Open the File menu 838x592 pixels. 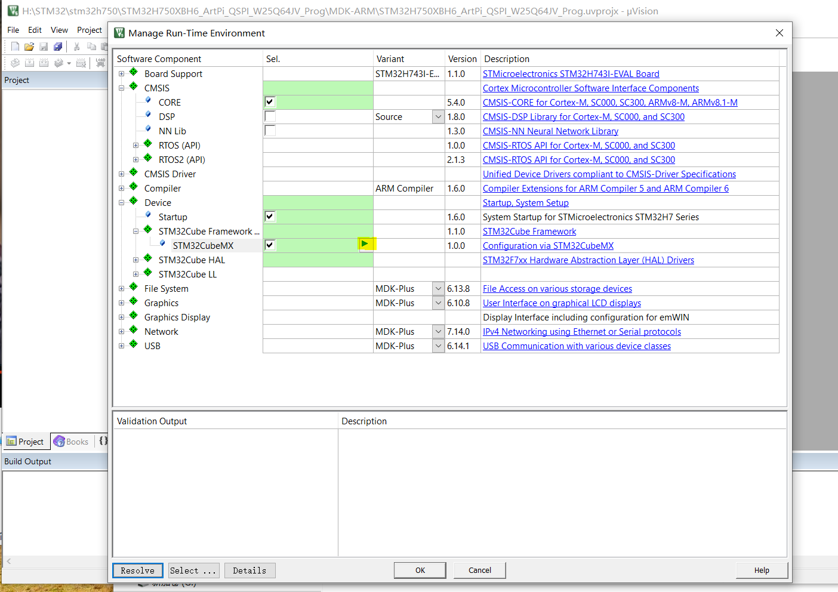coord(13,30)
